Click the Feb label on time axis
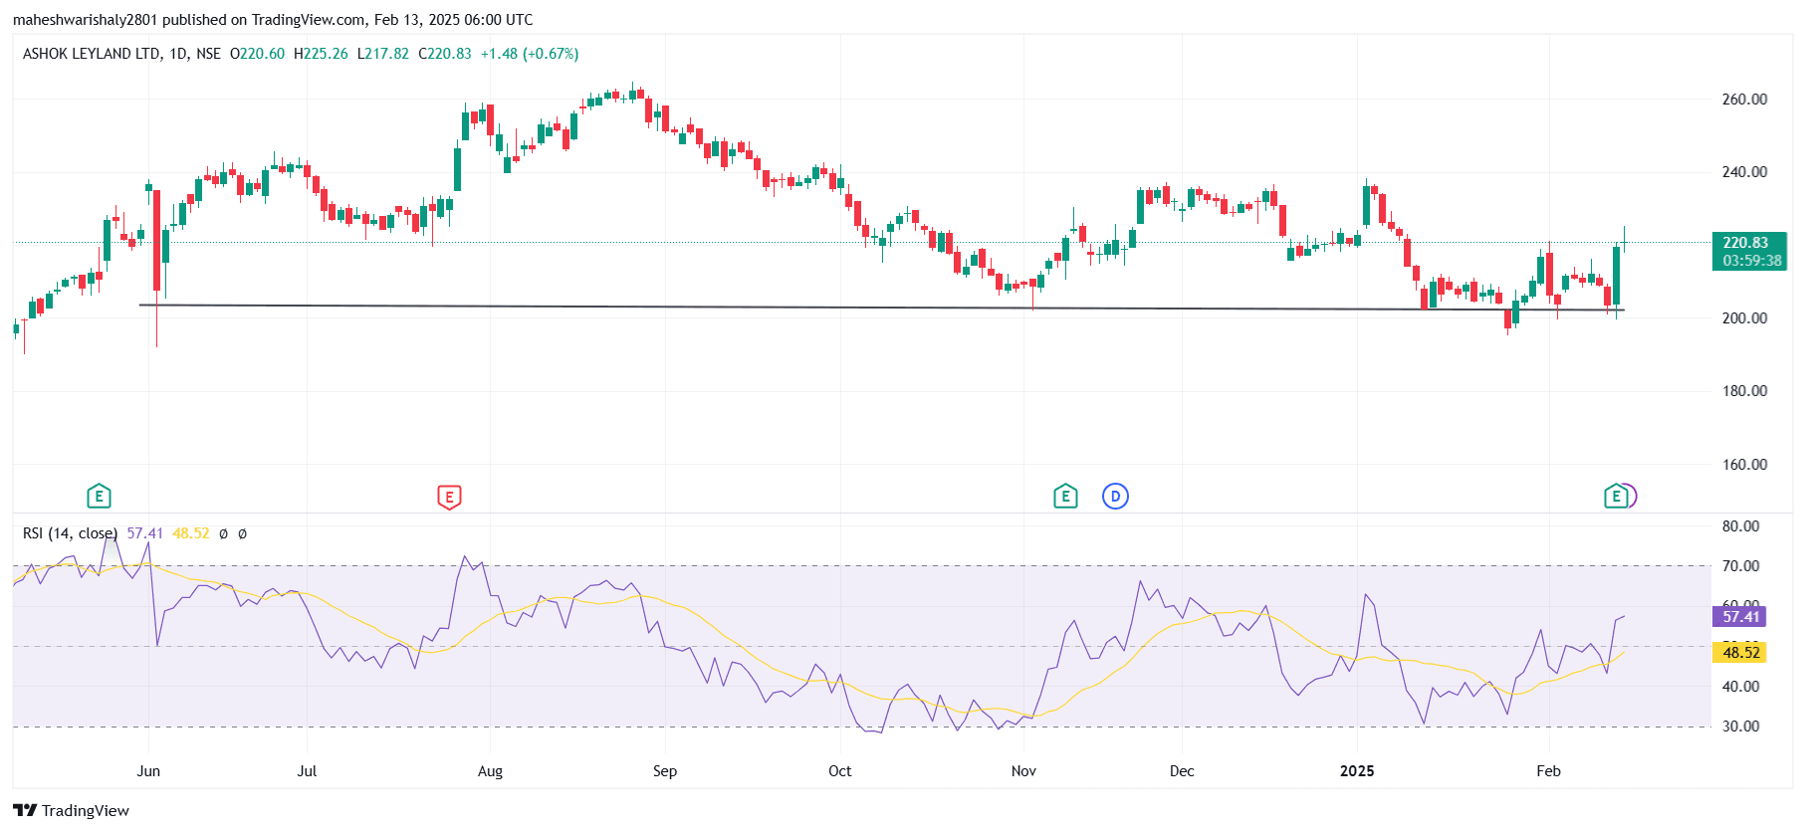 pyautogui.click(x=1548, y=771)
